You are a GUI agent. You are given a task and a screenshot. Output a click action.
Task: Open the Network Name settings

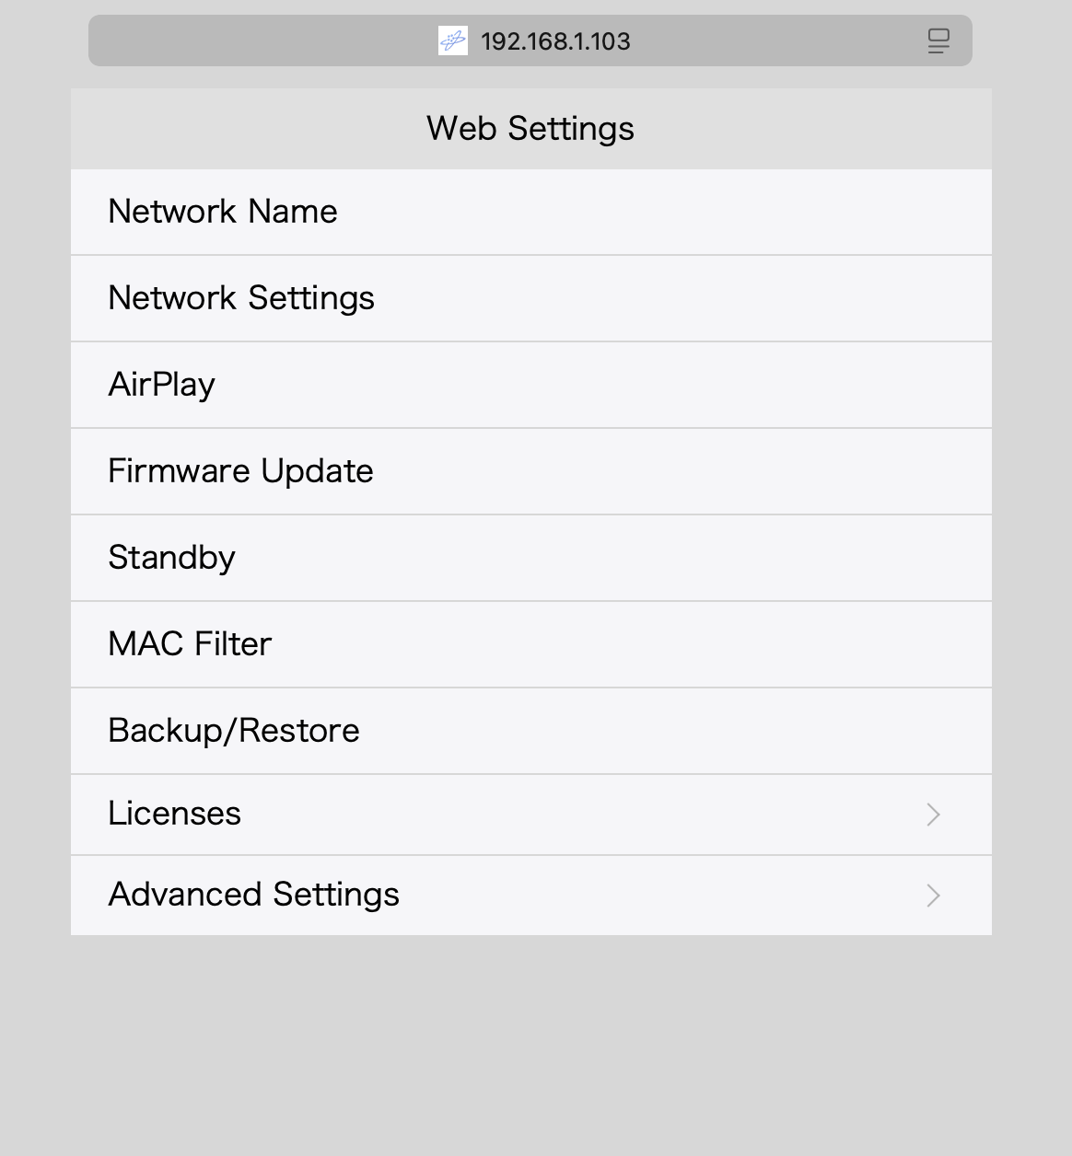(223, 212)
